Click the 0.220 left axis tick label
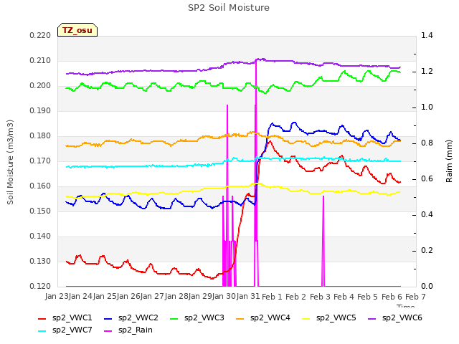 pyautogui.click(x=40, y=36)
